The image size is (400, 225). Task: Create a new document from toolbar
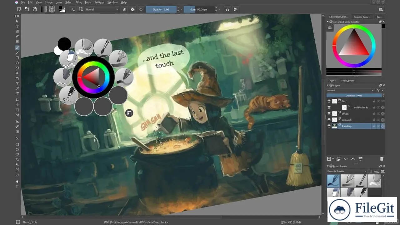coord(19,9)
